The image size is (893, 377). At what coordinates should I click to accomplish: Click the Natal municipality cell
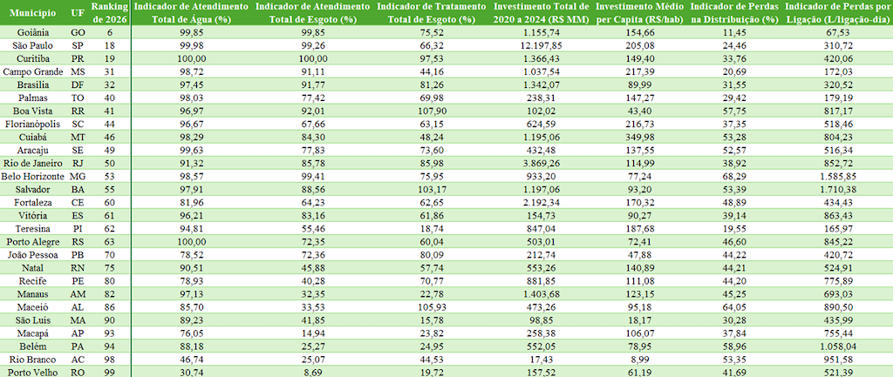coord(33,268)
